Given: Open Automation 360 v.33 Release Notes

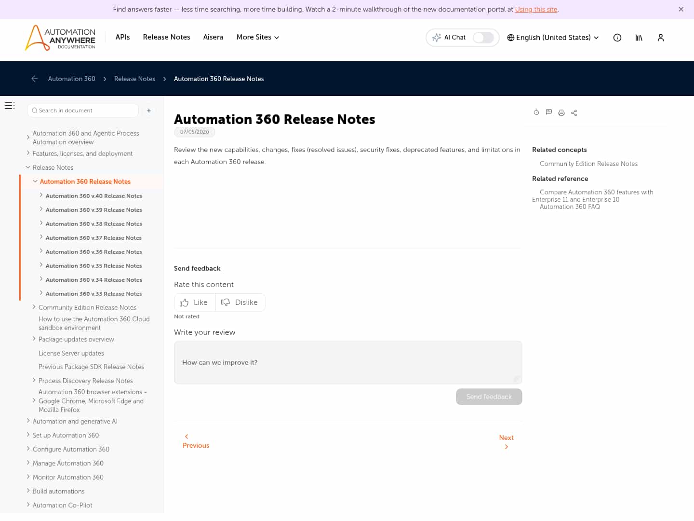Looking at the screenshot, I should click(93, 294).
